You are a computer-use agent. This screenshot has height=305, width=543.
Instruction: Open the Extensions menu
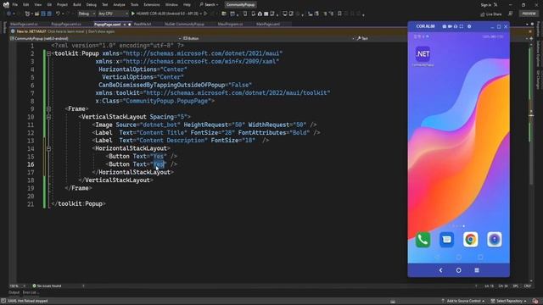tap(152, 5)
